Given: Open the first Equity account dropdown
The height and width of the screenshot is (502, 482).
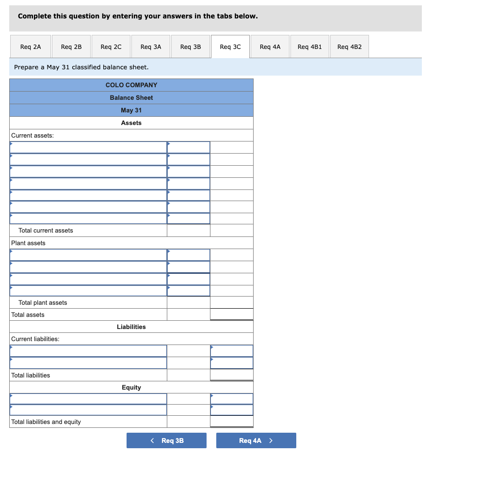Looking at the screenshot, I should click(88, 398).
